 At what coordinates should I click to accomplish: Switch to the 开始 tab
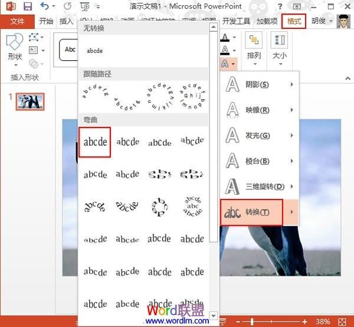coord(46,21)
